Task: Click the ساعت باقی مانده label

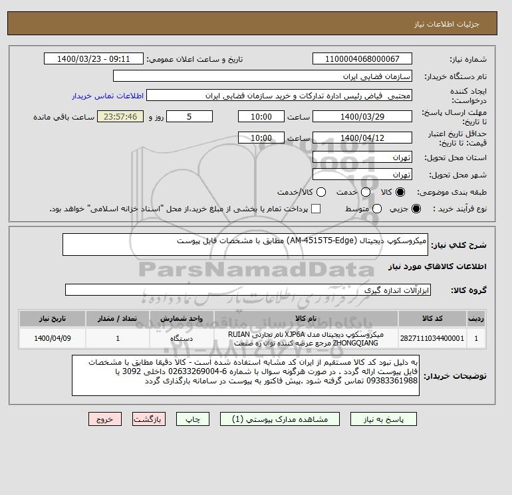Action: 64,117
